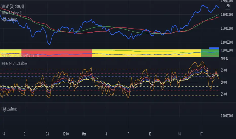Viewport: 236px width, 139px height.
Task: Click the 10 date label on the time axis
Action: point(150,134)
